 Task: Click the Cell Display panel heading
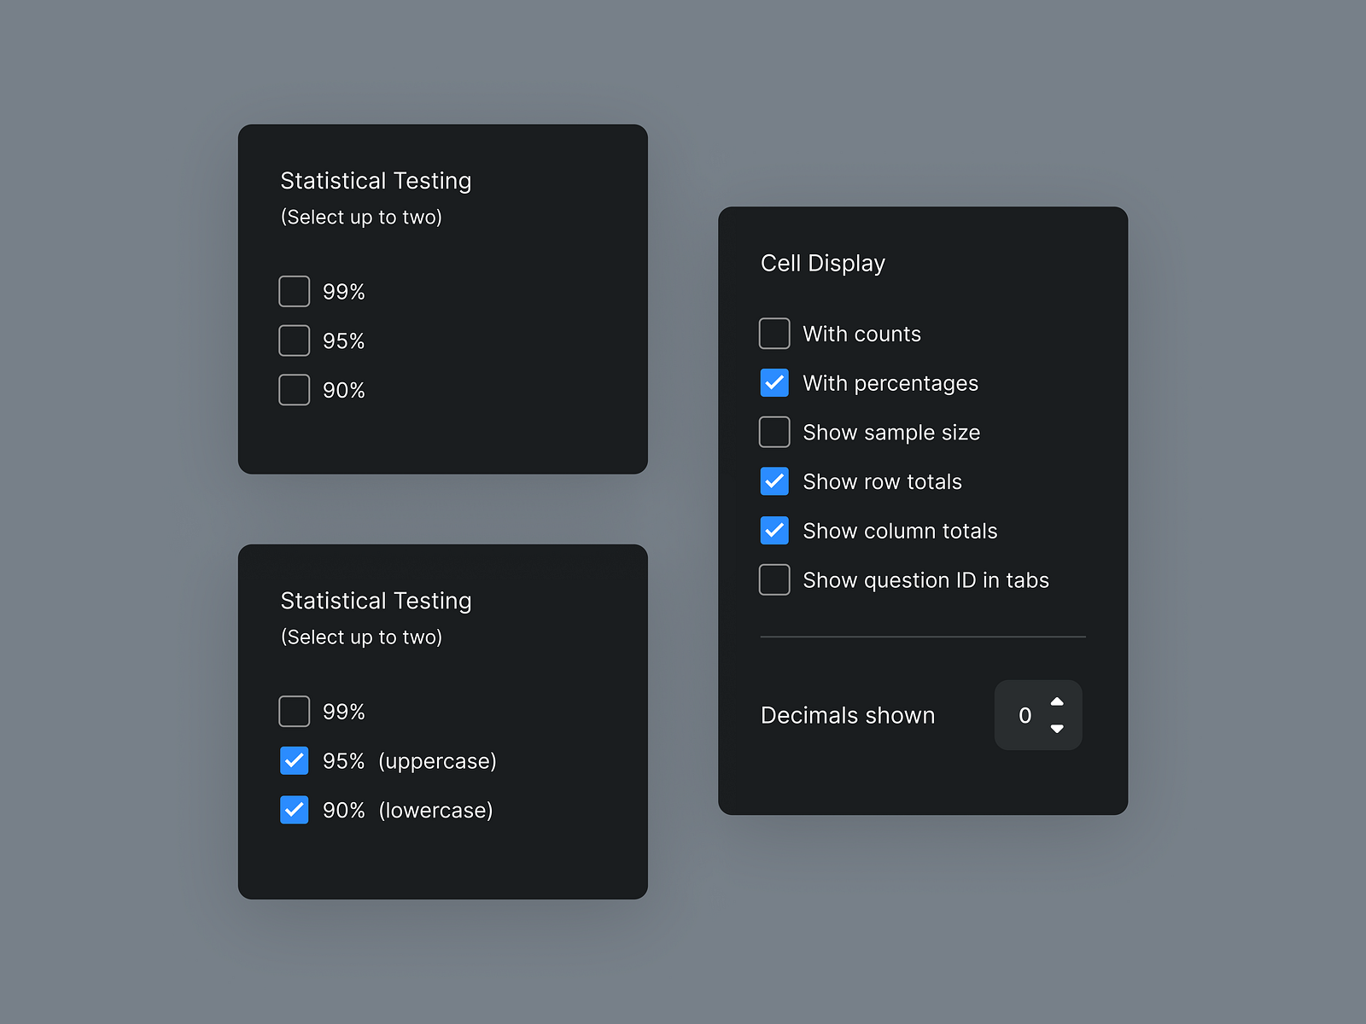click(x=822, y=263)
